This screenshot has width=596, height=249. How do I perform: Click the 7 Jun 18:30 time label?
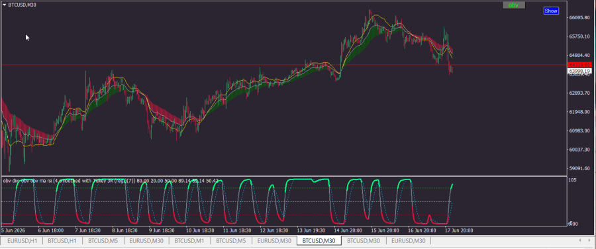coord(88,230)
